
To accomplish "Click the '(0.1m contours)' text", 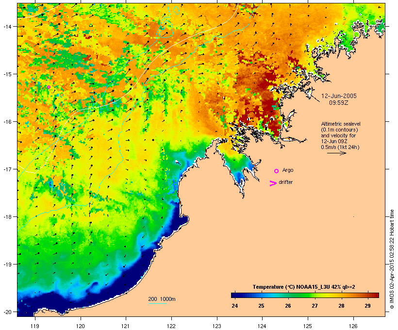I will click(340, 130).
